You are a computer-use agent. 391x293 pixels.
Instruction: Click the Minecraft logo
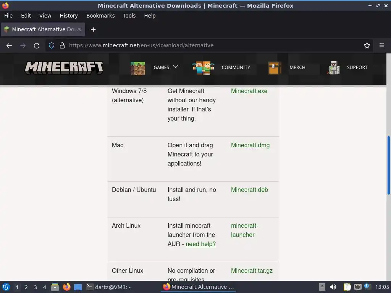64,68
